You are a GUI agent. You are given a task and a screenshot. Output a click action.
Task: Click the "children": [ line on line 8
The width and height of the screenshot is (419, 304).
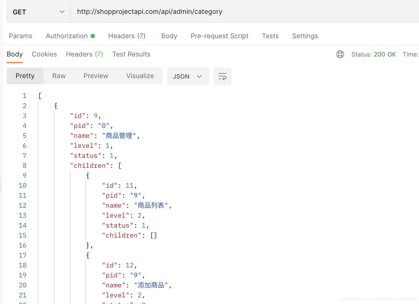click(96, 166)
